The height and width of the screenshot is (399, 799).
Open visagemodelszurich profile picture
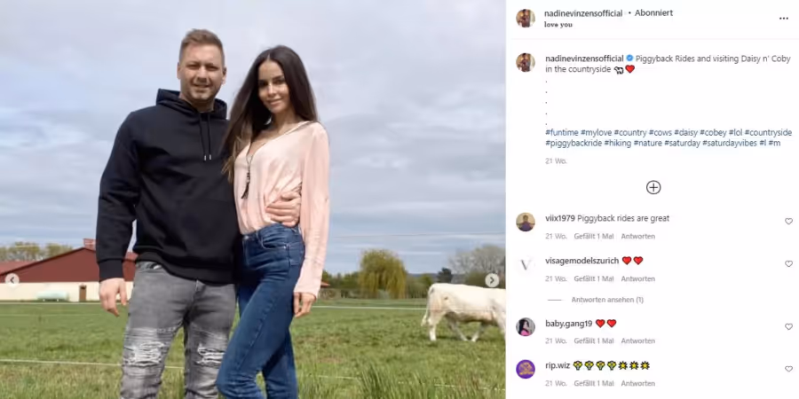526,264
